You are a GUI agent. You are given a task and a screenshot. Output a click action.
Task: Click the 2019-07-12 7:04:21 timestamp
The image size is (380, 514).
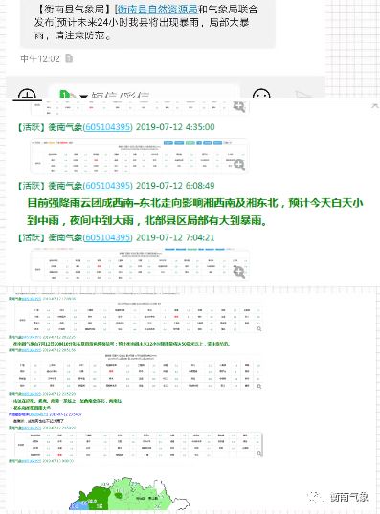pos(175,237)
